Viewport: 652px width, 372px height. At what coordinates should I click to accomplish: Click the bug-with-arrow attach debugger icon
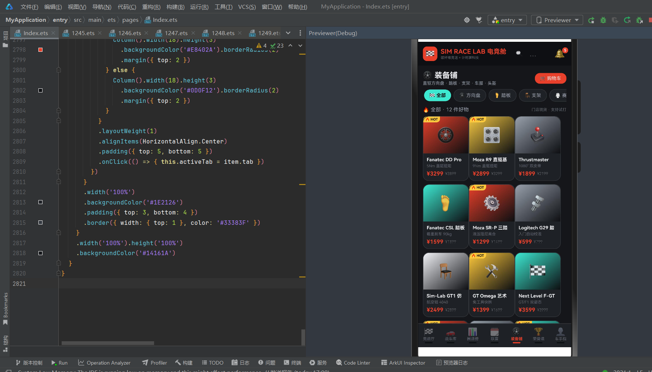(639, 20)
